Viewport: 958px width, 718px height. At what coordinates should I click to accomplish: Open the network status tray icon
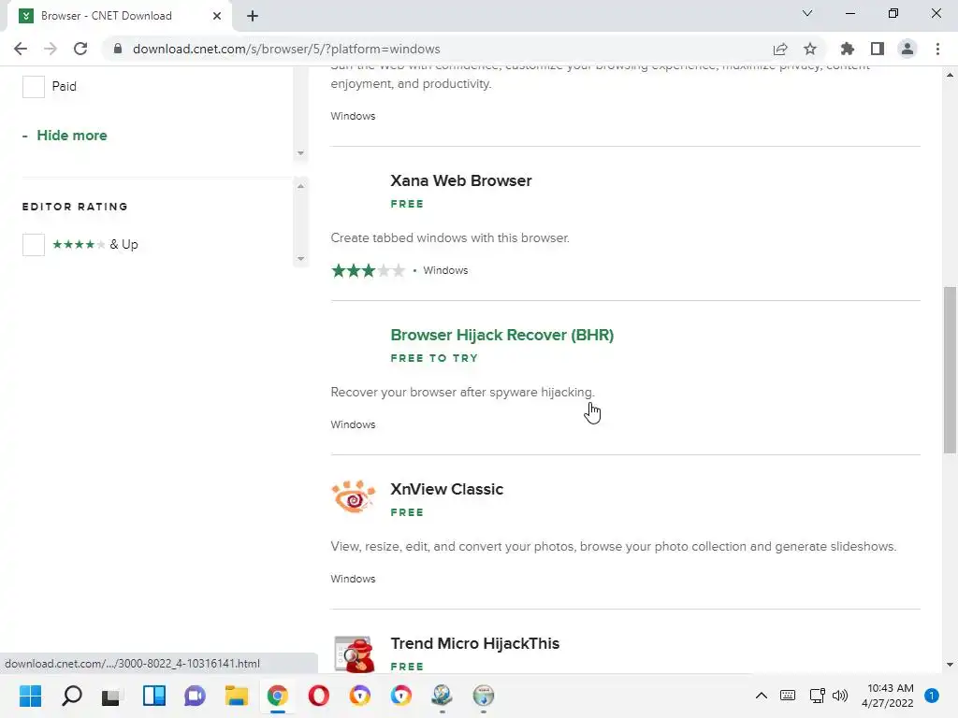click(x=817, y=696)
